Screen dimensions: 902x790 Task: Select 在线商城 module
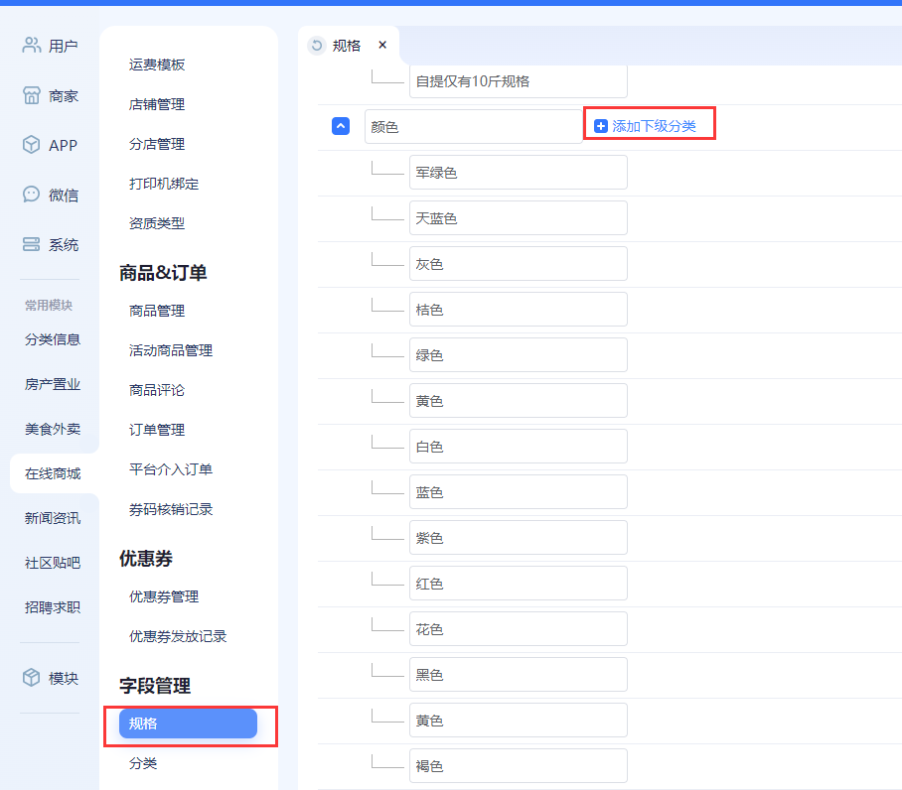point(53,473)
